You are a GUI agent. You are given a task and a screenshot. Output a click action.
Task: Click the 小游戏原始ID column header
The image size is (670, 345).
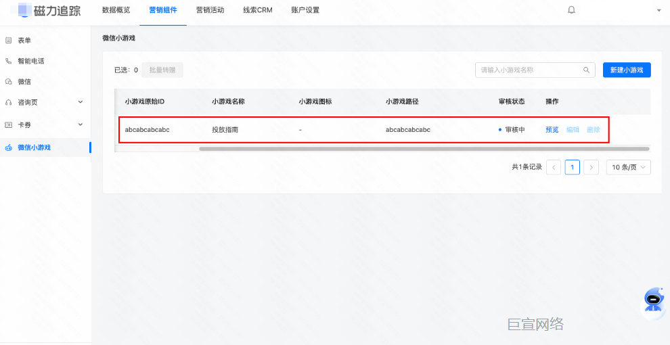pyautogui.click(x=144, y=101)
